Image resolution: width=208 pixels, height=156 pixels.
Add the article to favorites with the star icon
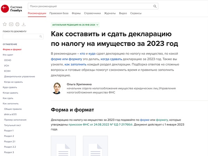coord(5,24)
